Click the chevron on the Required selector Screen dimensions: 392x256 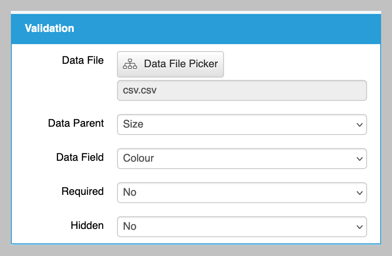click(359, 193)
